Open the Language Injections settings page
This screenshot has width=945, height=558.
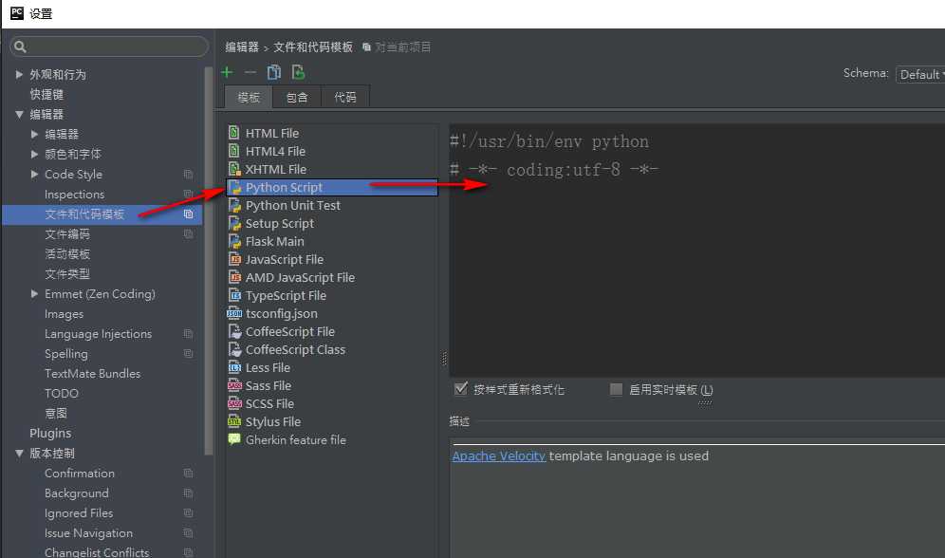coord(99,334)
